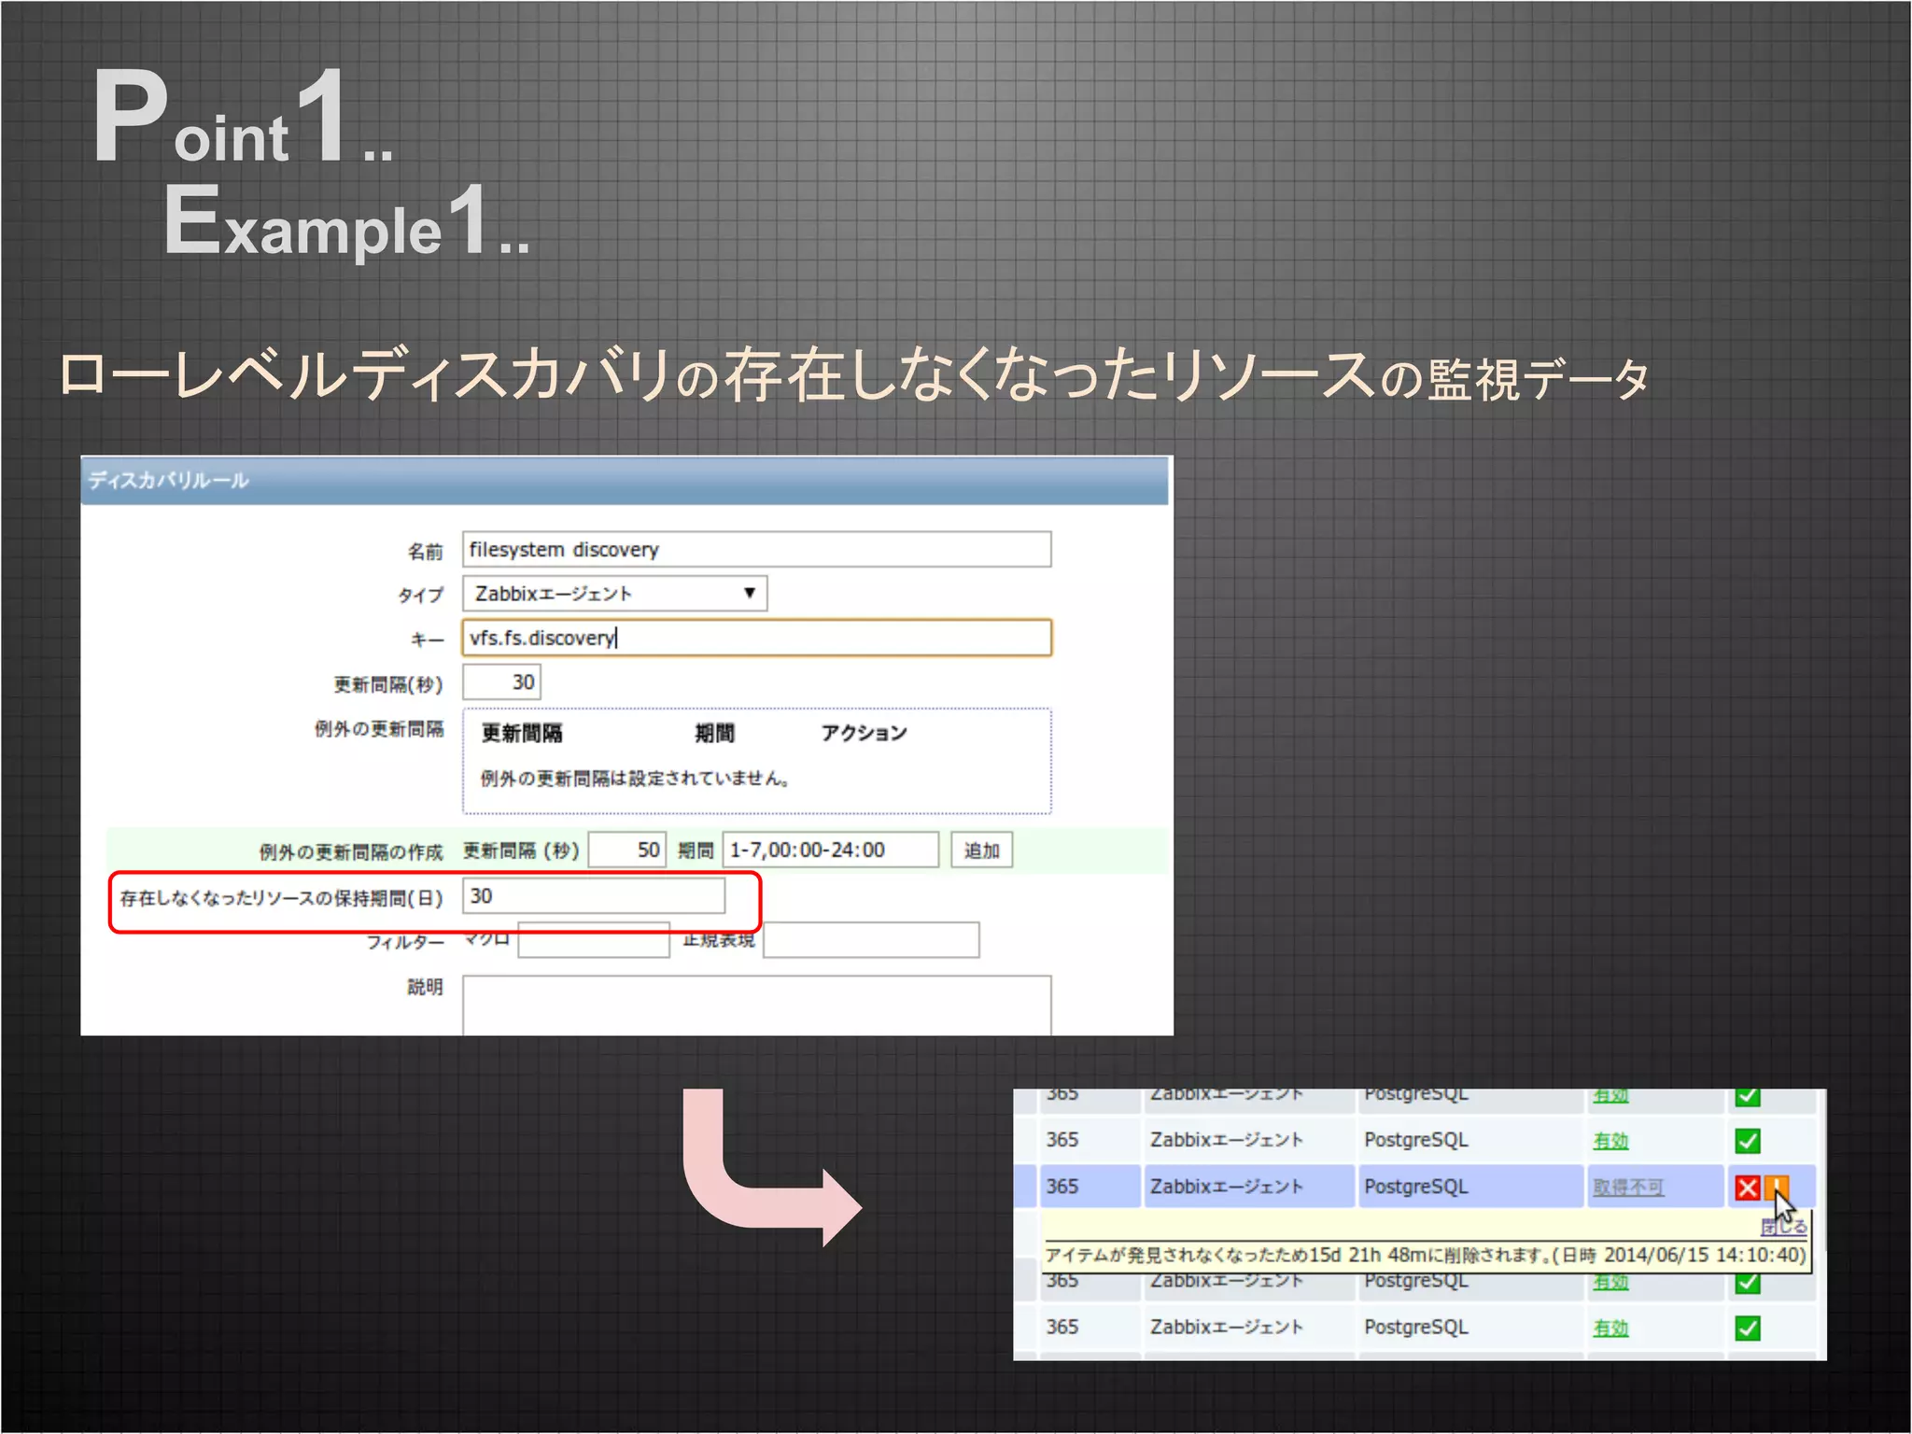Viewport: 1912px width, 1434px height.
Task: Click the tooltip text アイテムが発見されなくなったため15d 21h 48mに削除されます
Action: [x=1295, y=1255]
